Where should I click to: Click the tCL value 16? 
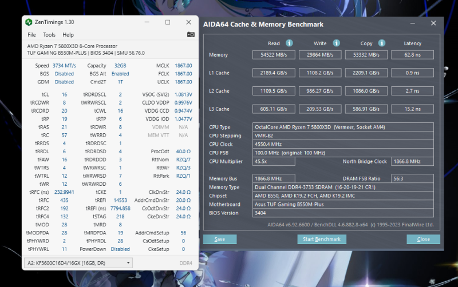click(x=64, y=94)
